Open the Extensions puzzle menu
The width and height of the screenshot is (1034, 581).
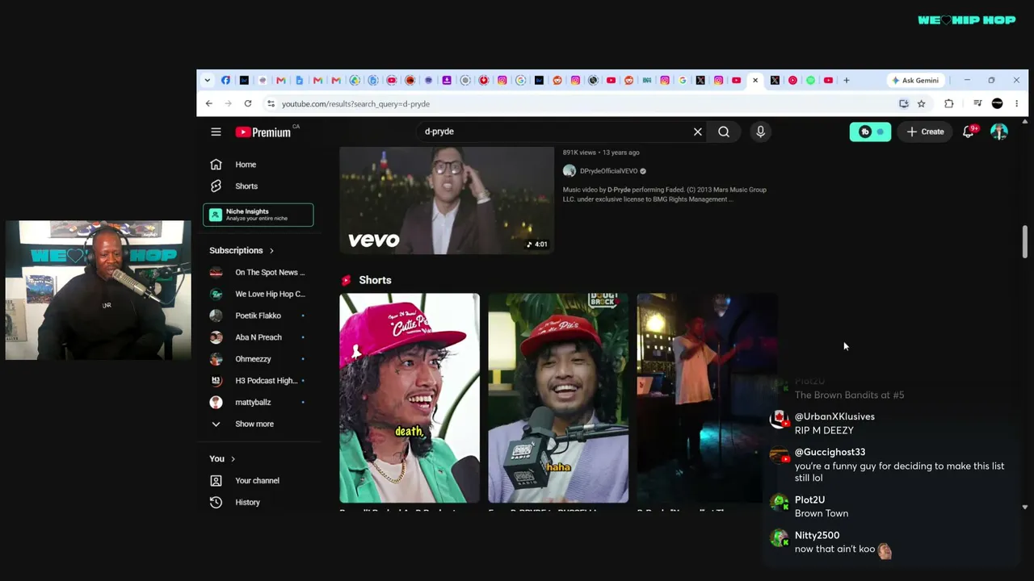pos(949,103)
